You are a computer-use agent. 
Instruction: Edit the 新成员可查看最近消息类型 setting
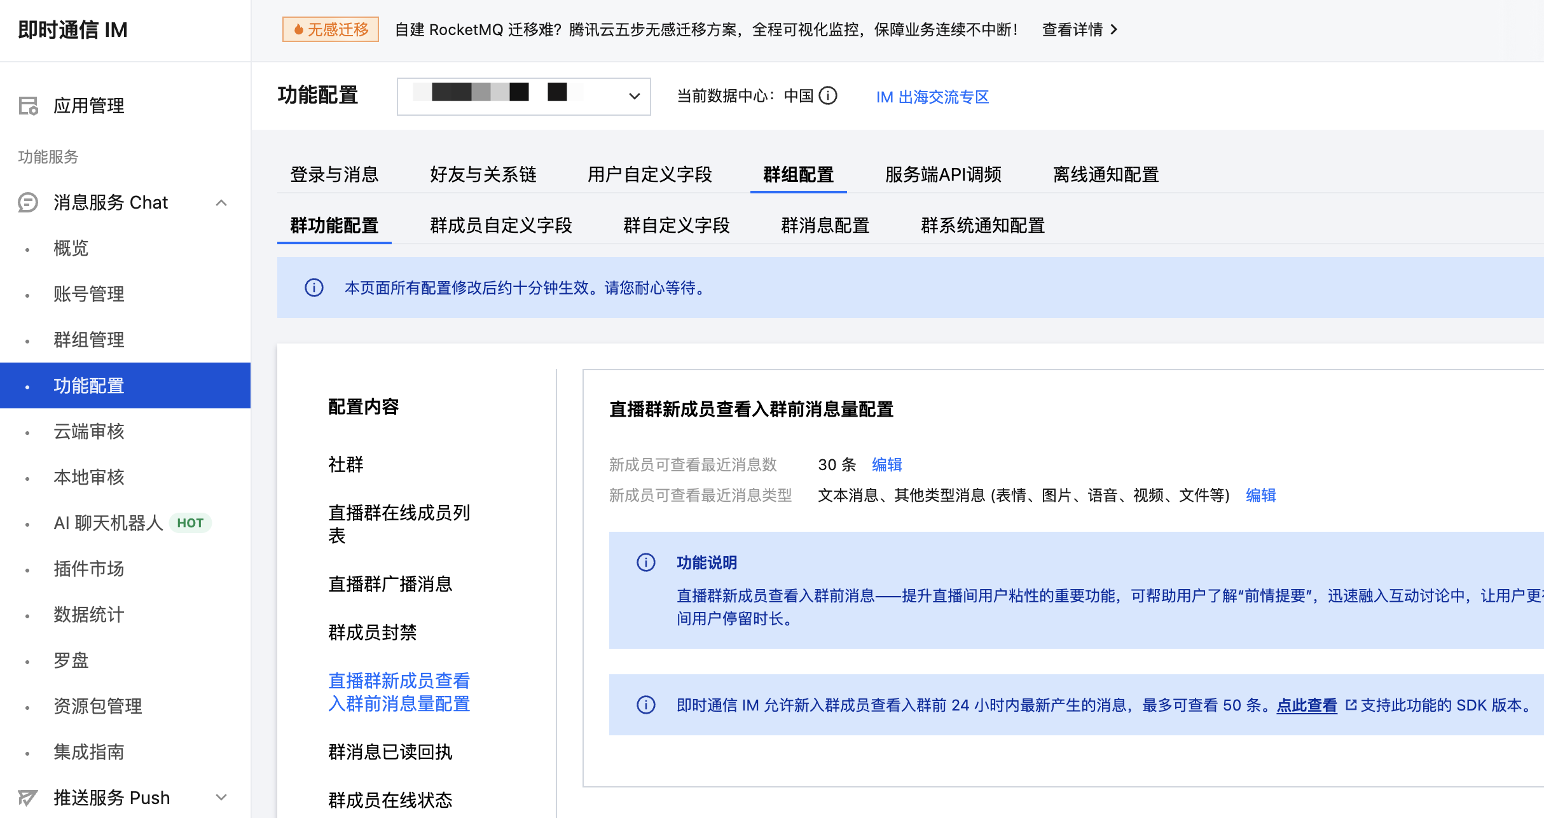(1260, 495)
